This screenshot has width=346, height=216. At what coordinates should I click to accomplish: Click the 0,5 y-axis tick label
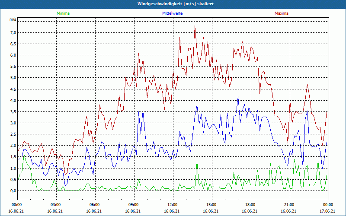[x=13, y=179]
